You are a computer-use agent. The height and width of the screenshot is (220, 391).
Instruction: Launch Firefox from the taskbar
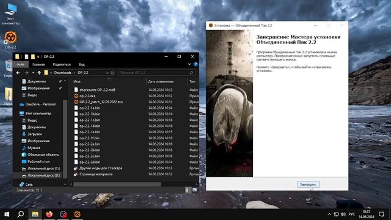pyautogui.click(x=49, y=215)
